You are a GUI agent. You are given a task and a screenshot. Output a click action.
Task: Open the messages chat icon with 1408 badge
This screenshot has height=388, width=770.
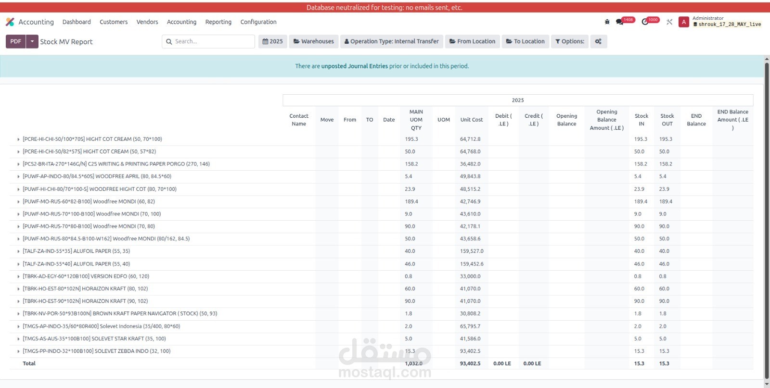pos(620,22)
